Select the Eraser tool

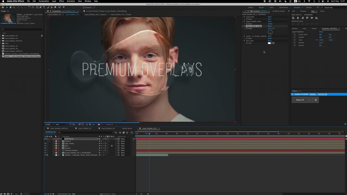(x=55, y=7)
